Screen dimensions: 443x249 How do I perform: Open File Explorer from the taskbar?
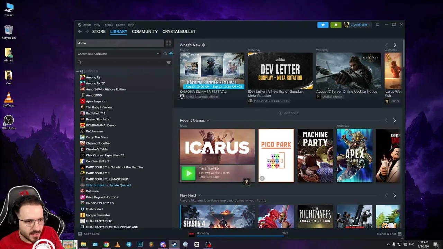(83, 245)
